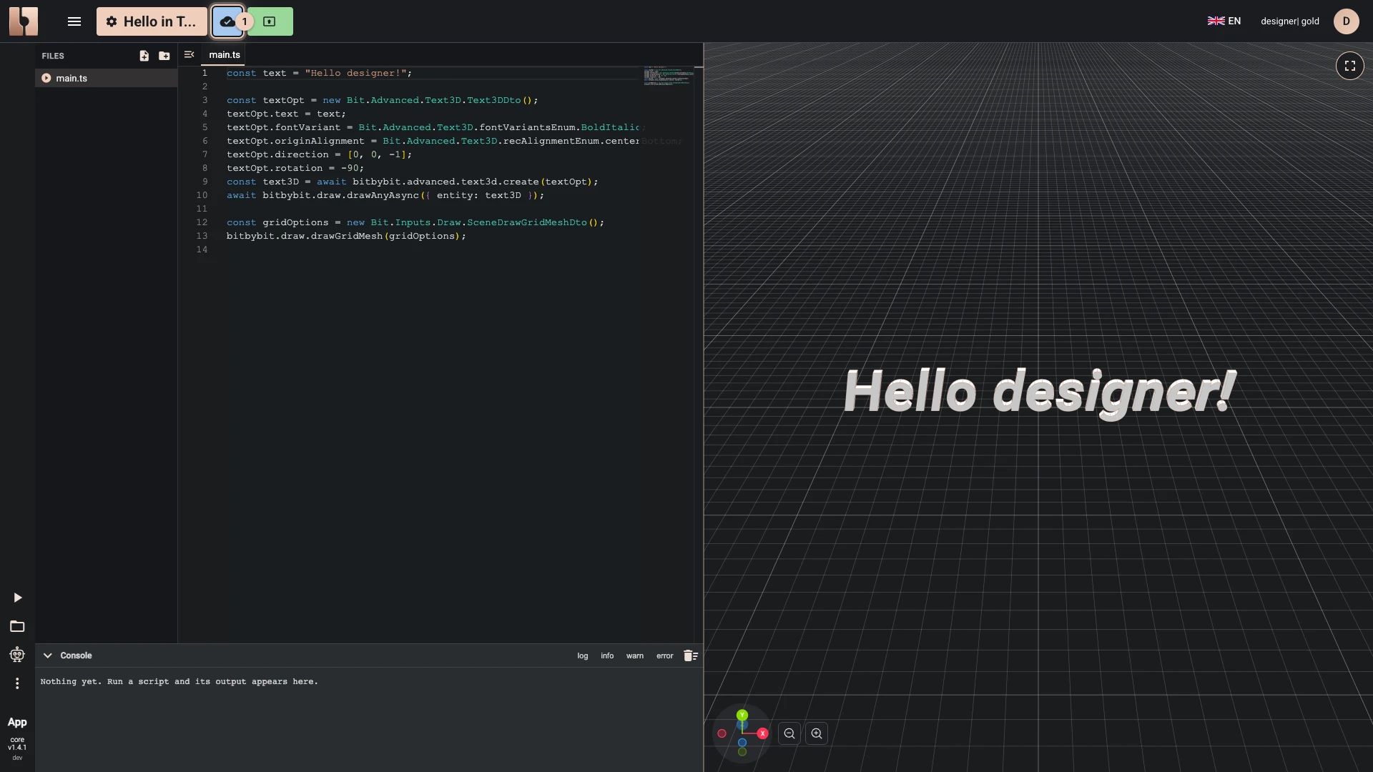The height and width of the screenshot is (772, 1373).
Task: Toggle the warn console filter
Action: [635, 655]
